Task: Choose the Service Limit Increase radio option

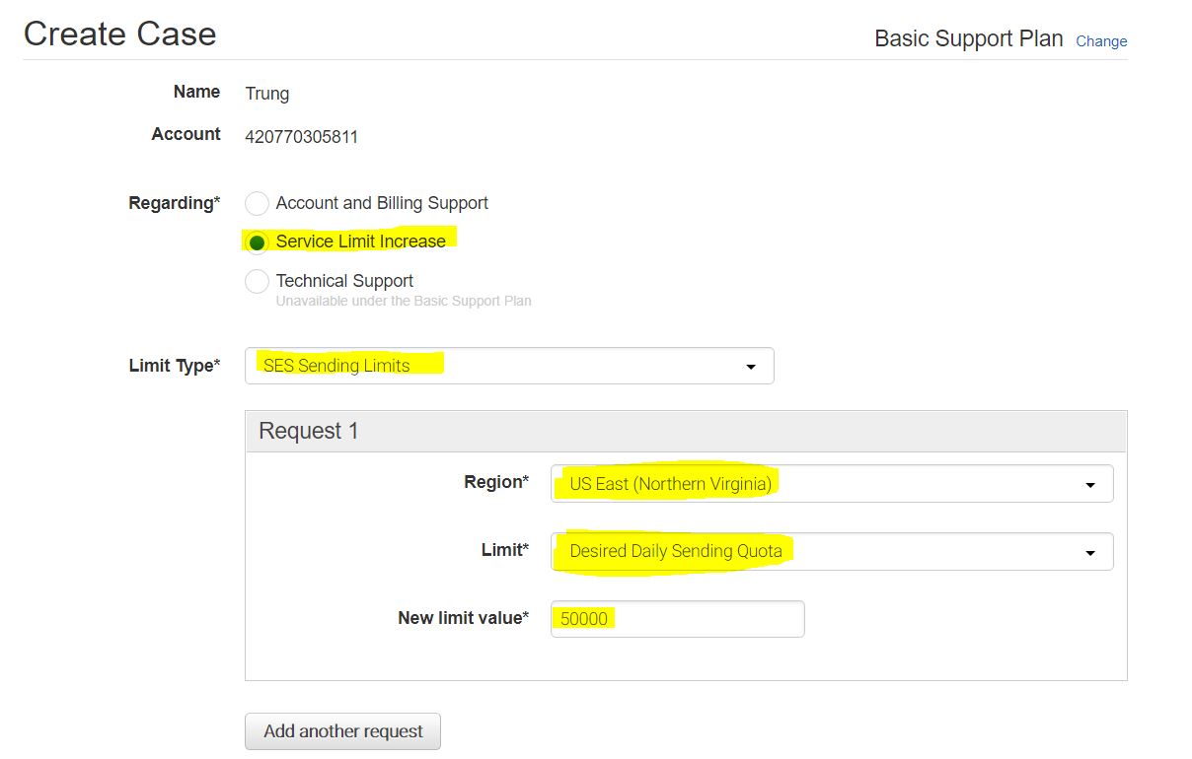Action: tap(258, 242)
